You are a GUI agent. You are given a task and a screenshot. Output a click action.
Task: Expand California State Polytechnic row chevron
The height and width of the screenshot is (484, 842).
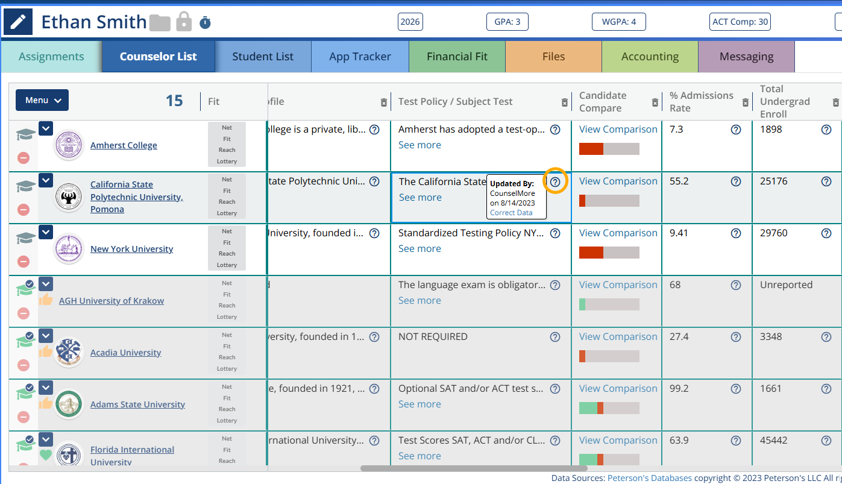click(46, 180)
